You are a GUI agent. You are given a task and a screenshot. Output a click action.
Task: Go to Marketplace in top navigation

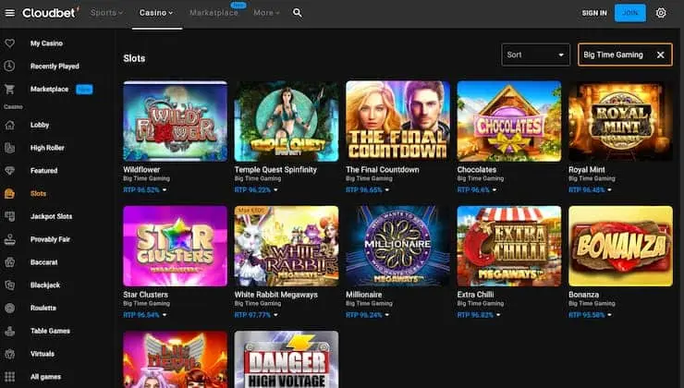click(214, 13)
